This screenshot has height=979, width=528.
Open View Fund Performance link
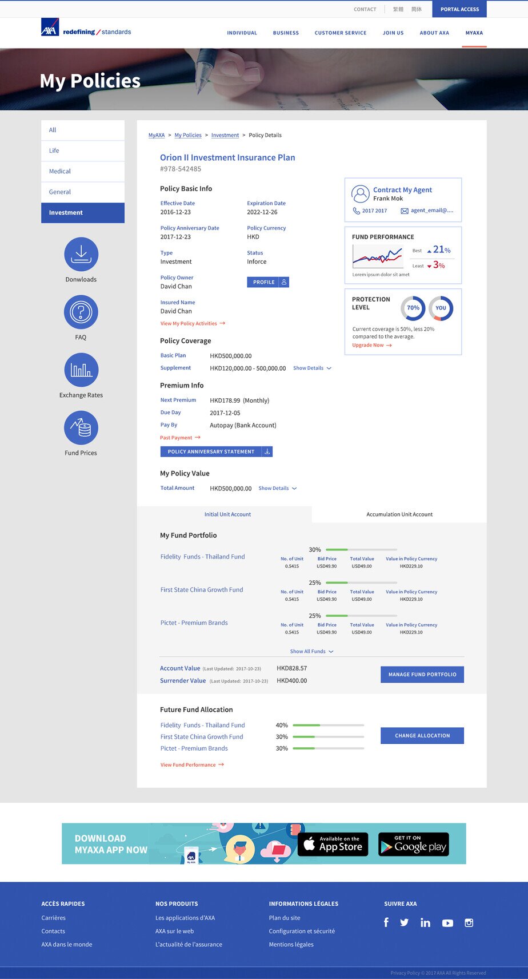click(192, 764)
